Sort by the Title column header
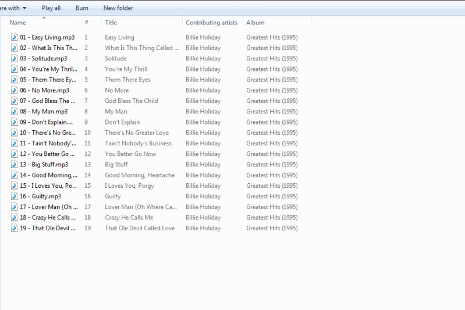Image resolution: width=465 pixels, height=310 pixels. 111,23
